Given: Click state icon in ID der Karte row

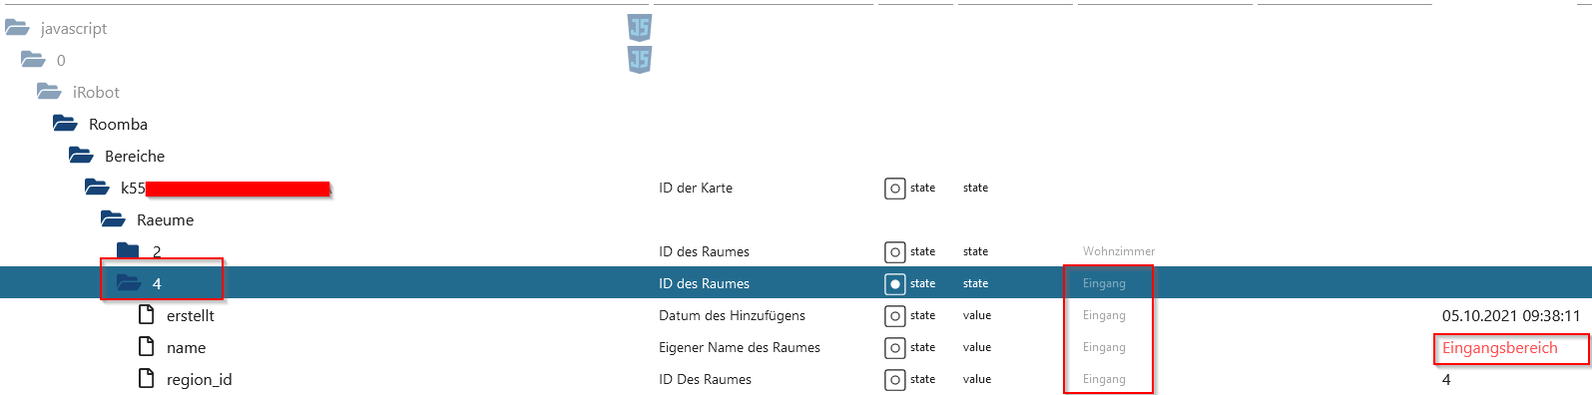Looking at the screenshot, I should pos(895,188).
